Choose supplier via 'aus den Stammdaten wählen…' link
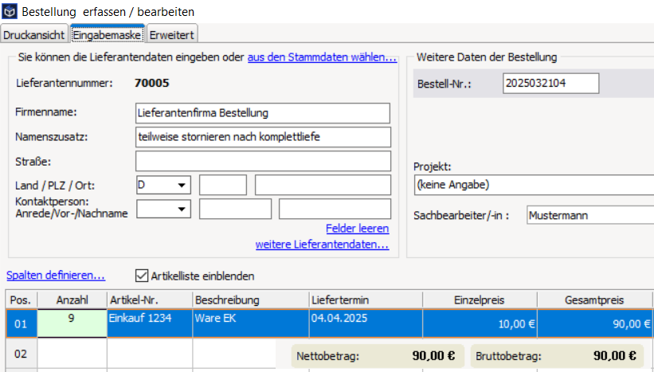654x372 pixels. point(322,57)
